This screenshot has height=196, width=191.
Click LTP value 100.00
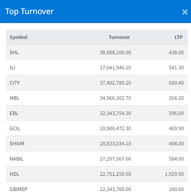coord(176,189)
